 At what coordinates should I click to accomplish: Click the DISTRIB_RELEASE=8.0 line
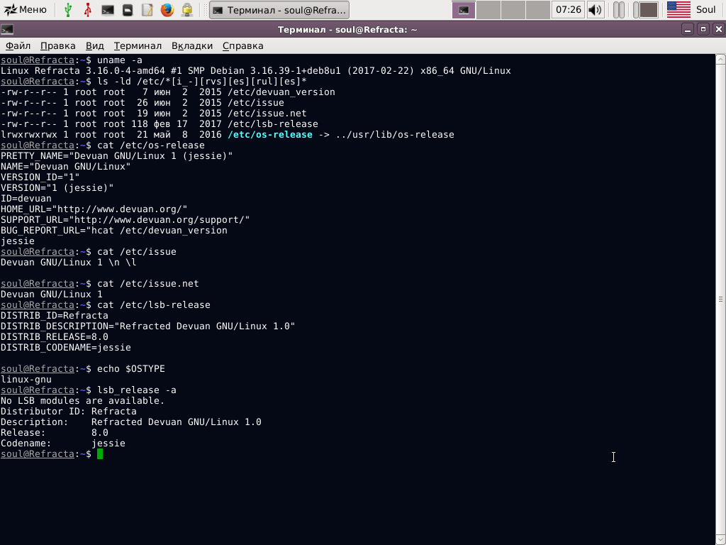[x=54, y=337]
